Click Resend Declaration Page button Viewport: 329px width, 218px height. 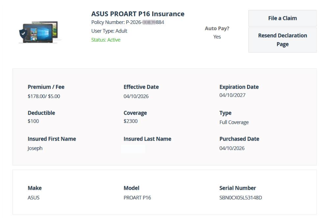(282, 40)
